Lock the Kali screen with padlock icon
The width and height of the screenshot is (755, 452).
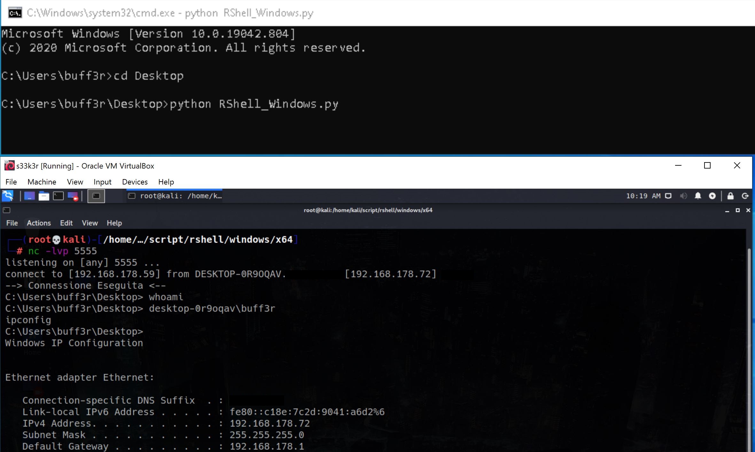pyautogui.click(x=730, y=196)
